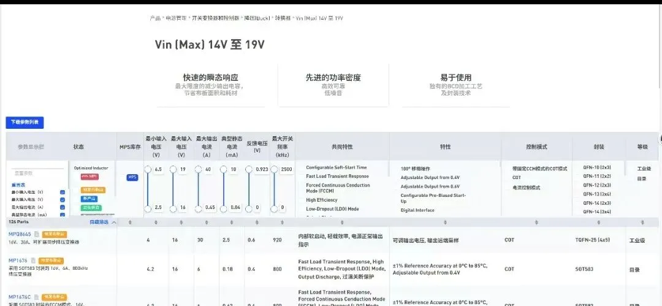662x306 pixels.
Task: Sort using arrows under 特性 column
Action: tap(445, 223)
